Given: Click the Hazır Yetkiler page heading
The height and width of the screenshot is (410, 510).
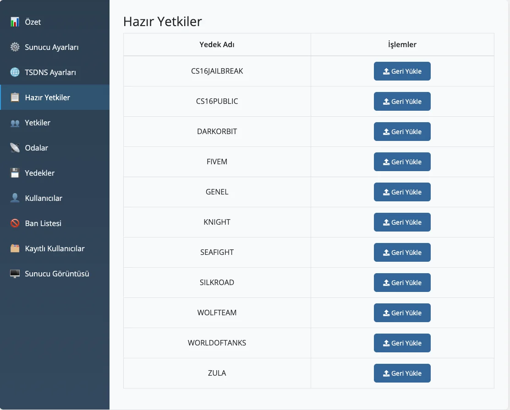Looking at the screenshot, I should pyautogui.click(x=163, y=22).
